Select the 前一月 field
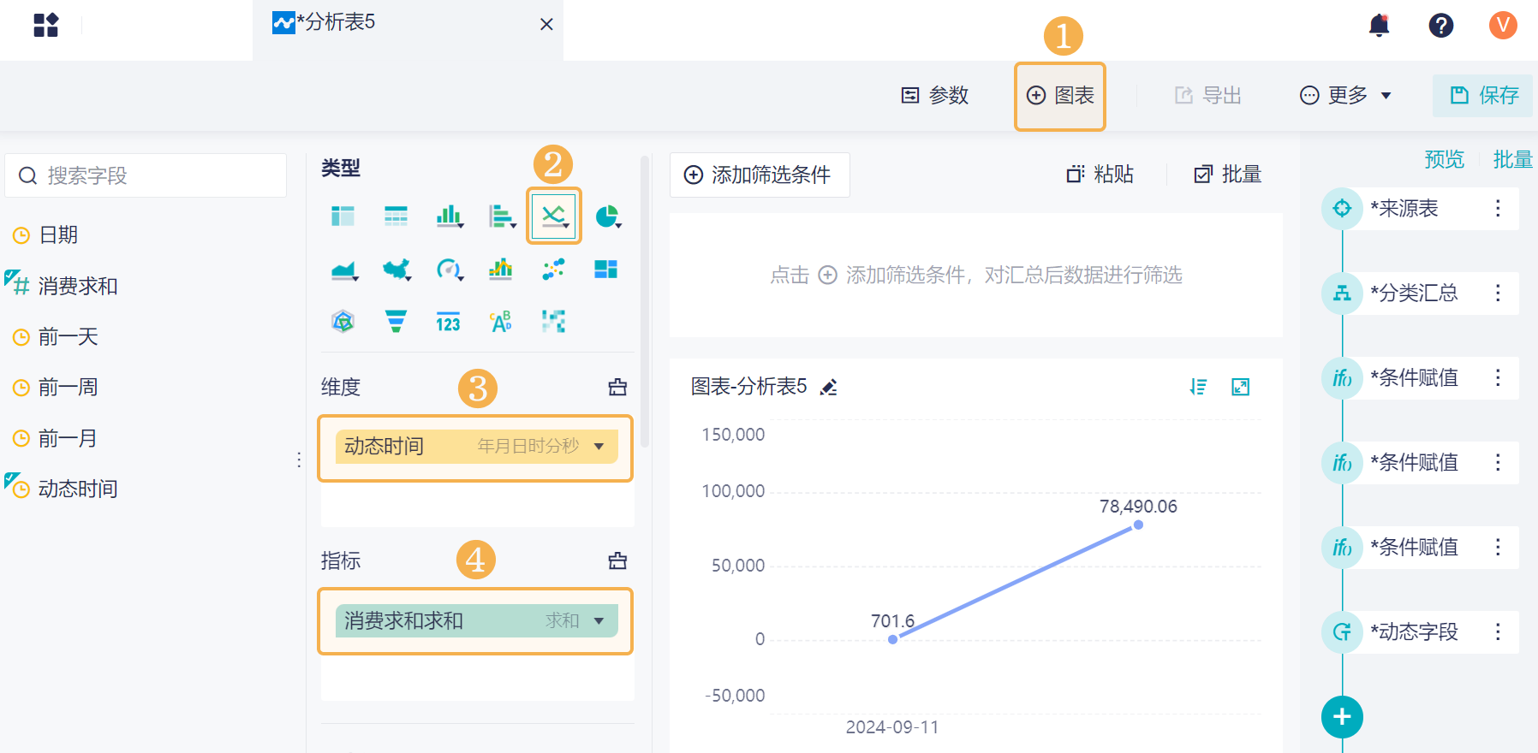Screen dimensions: 1538x753 coord(69,438)
